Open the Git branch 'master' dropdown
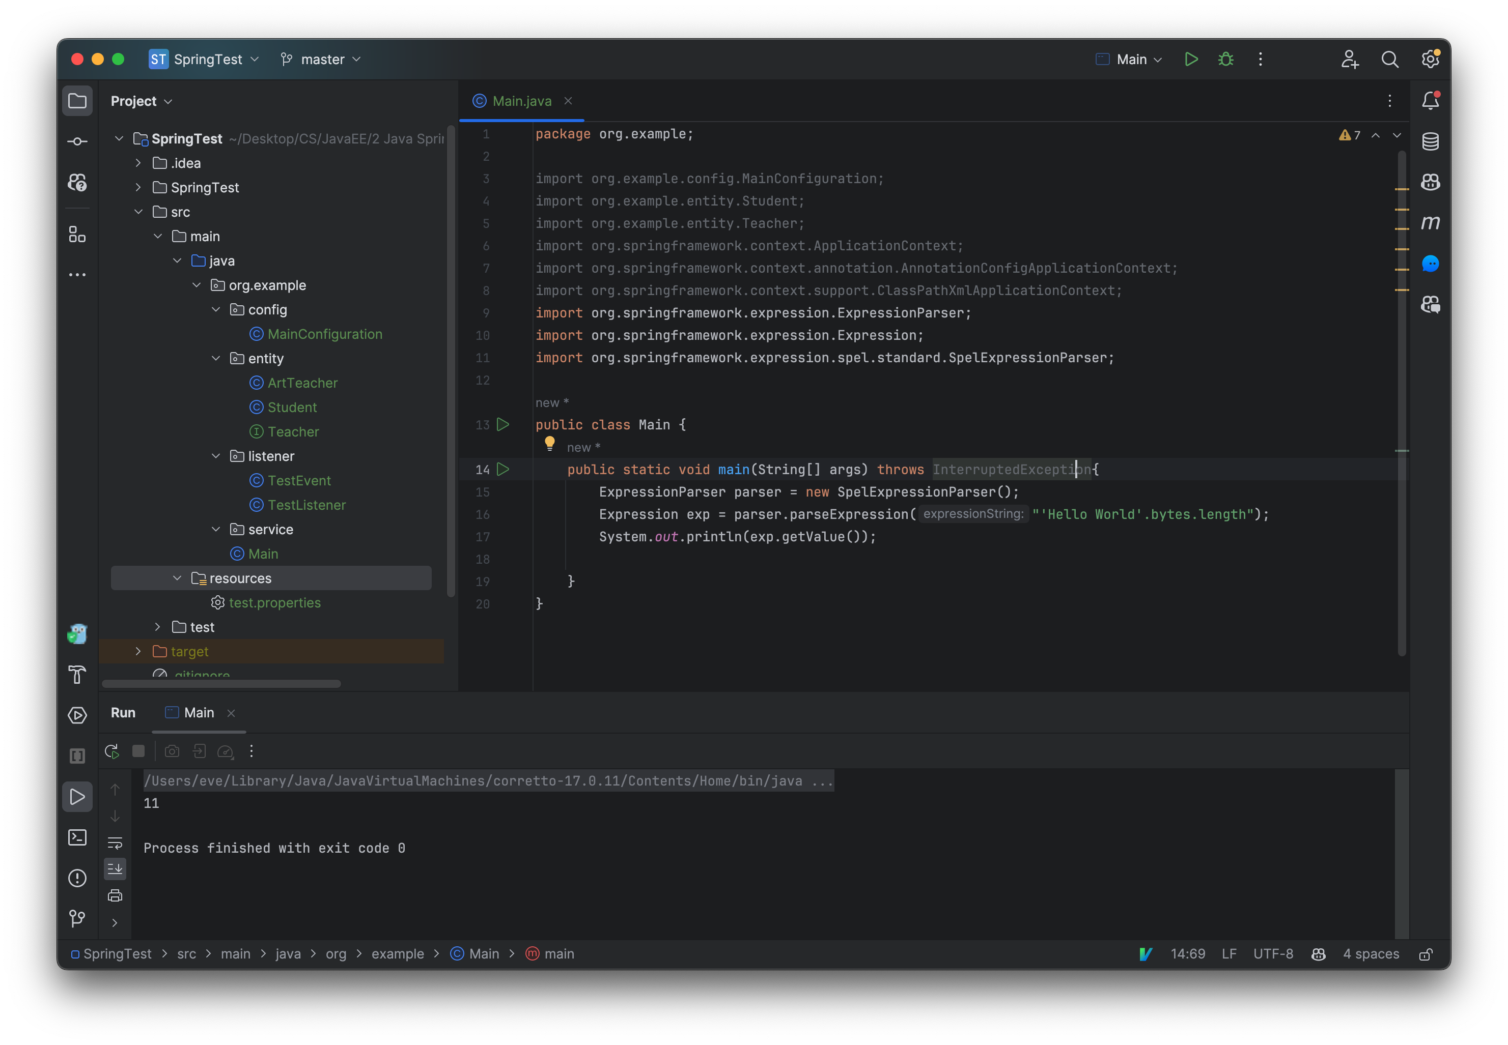1508x1045 pixels. tap(324, 60)
